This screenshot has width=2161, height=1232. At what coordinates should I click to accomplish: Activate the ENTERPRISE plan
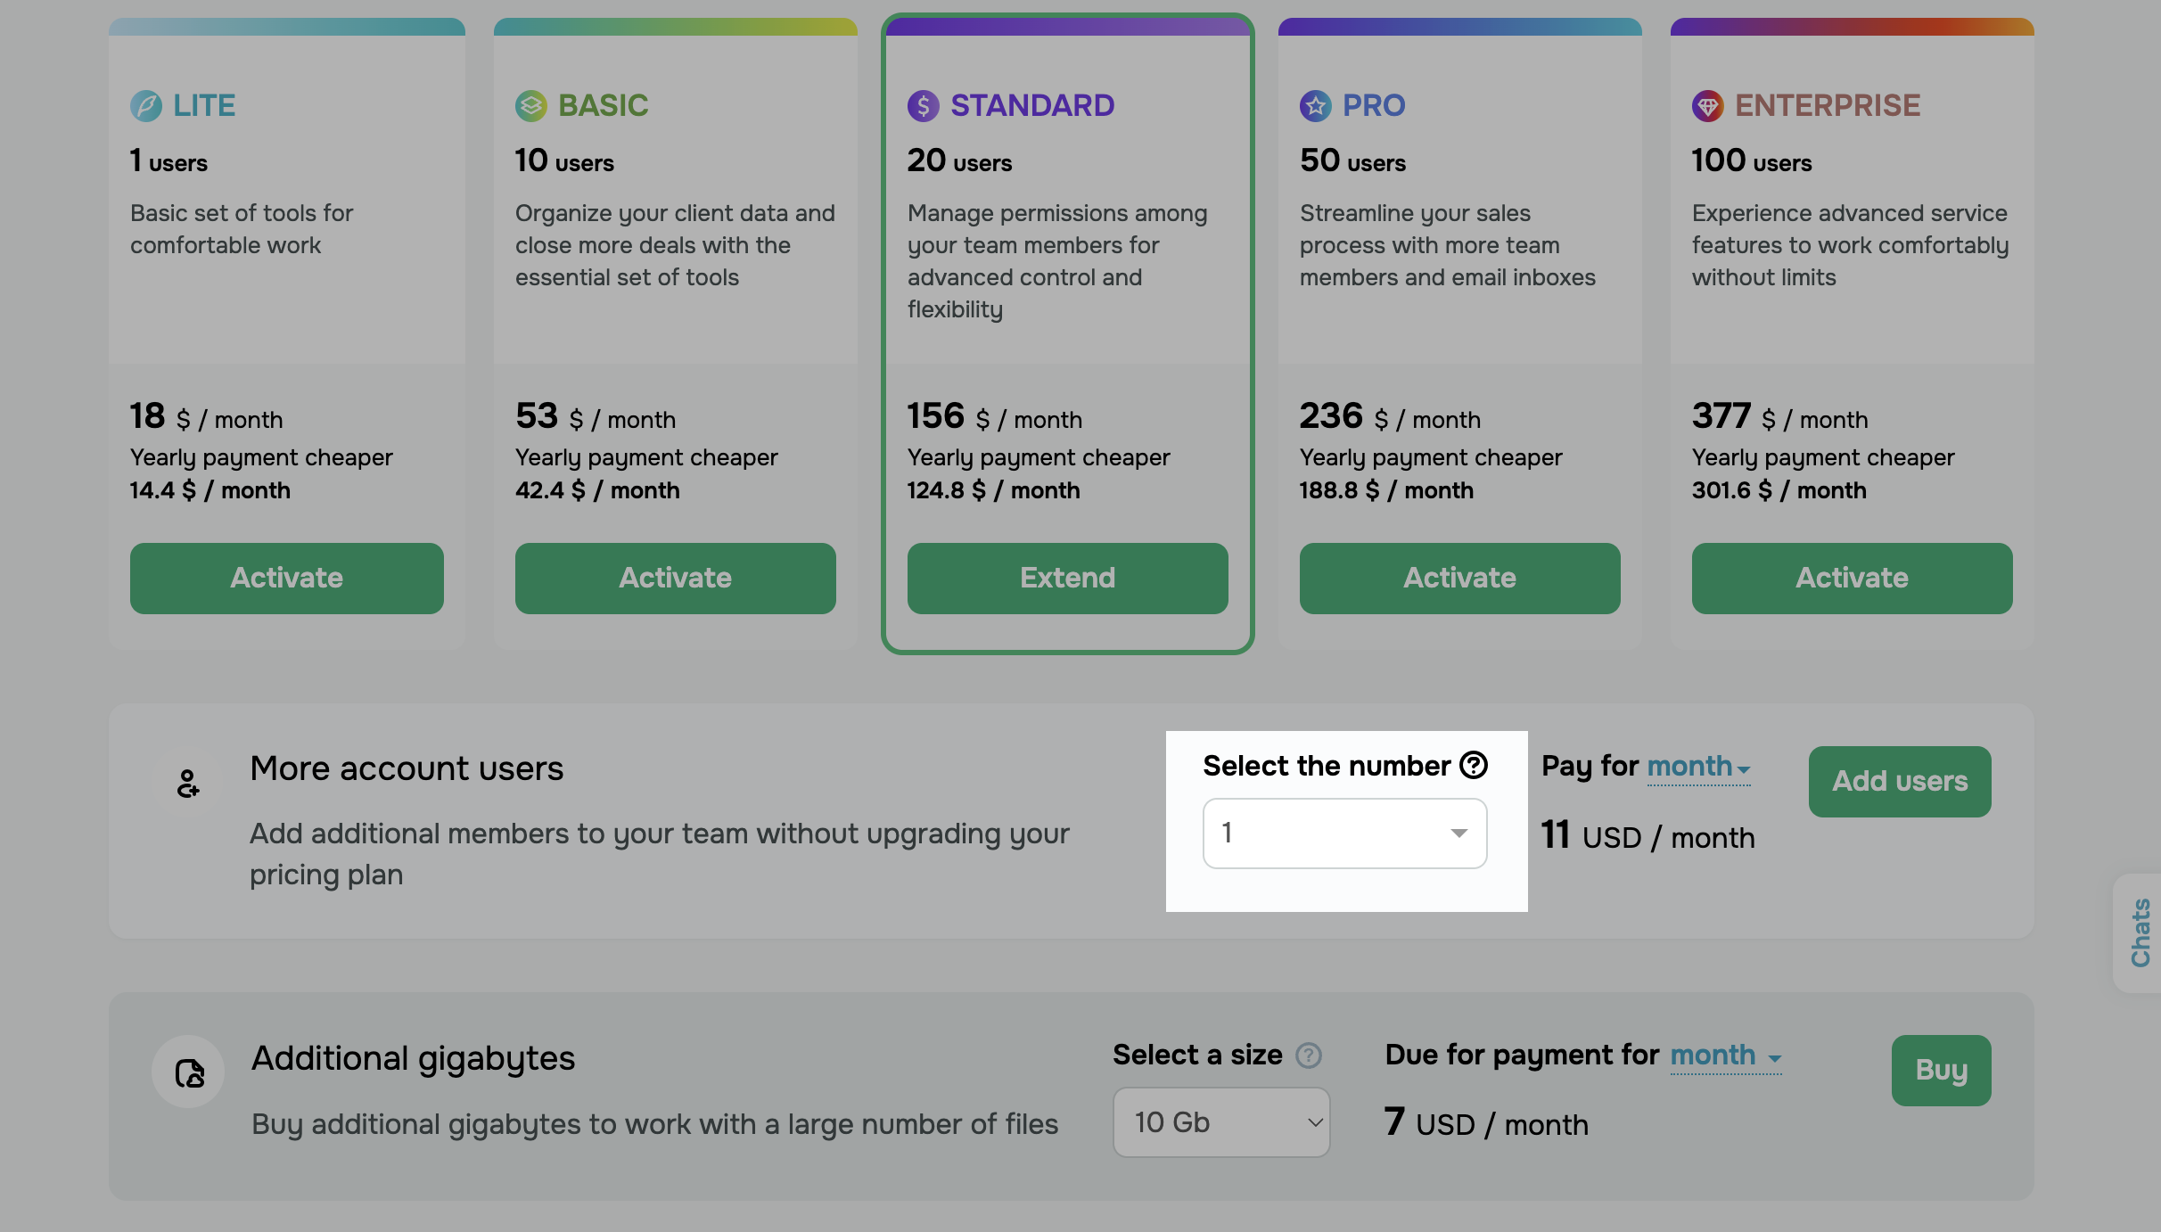click(x=1853, y=579)
